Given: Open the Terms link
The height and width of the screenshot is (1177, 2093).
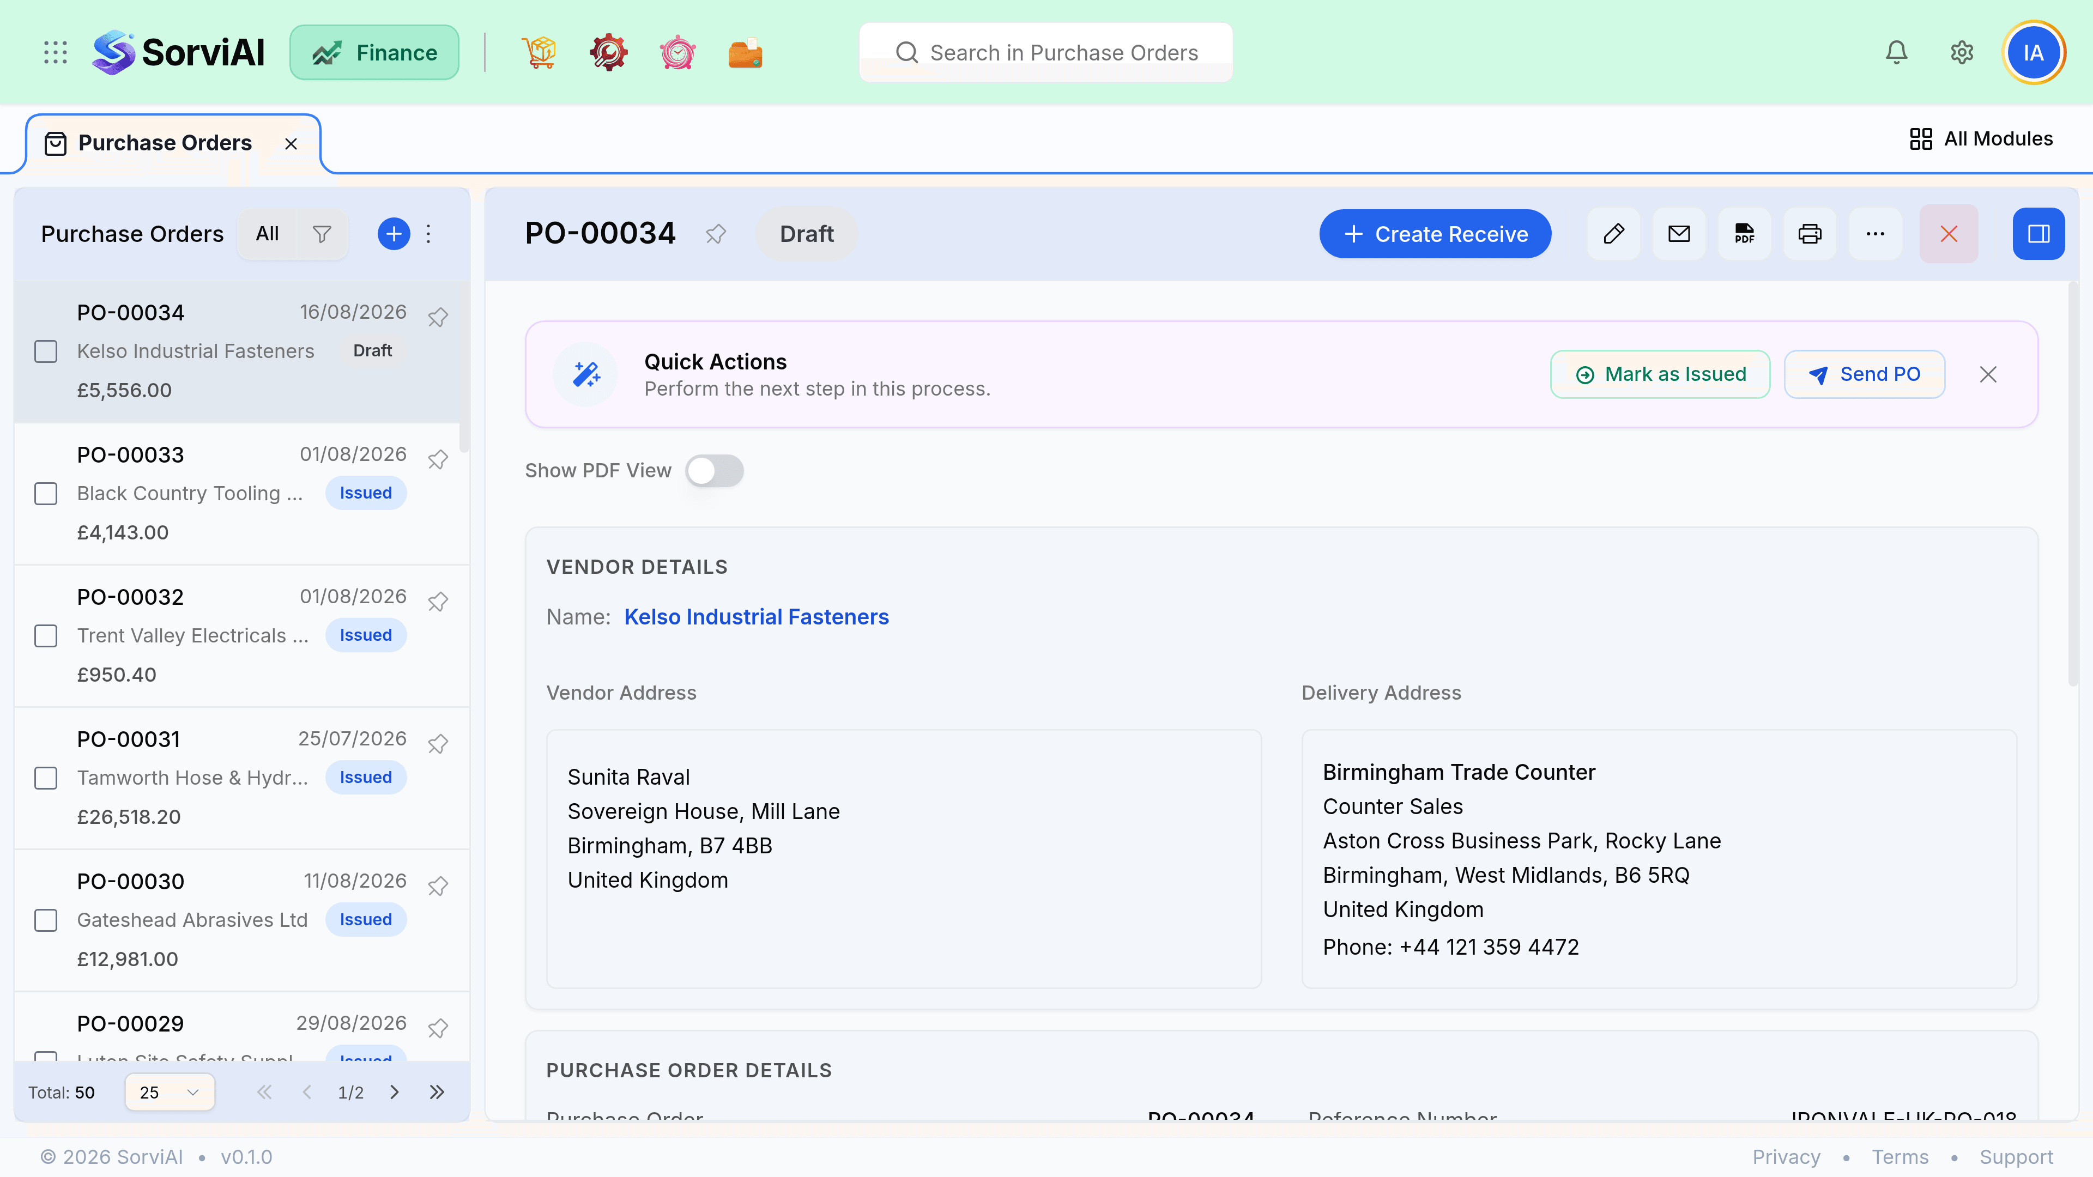Looking at the screenshot, I should (x=1900, y=1157).
